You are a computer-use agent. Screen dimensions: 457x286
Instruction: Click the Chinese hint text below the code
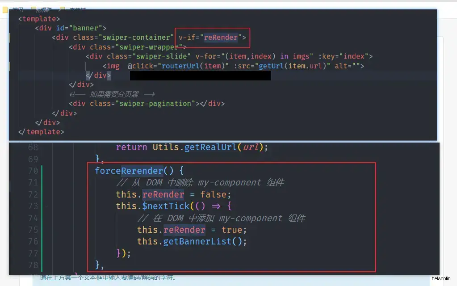[108, 278]
